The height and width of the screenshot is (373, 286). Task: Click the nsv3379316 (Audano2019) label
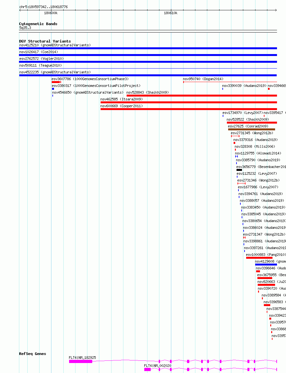[x=255, y=140]
